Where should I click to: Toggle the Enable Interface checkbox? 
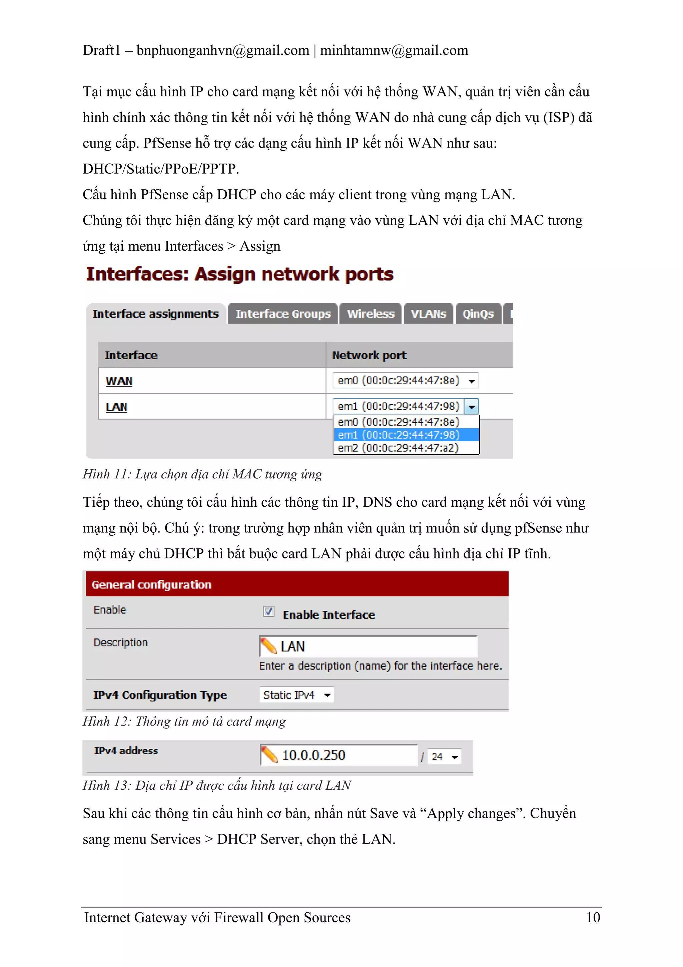[268, 611]
